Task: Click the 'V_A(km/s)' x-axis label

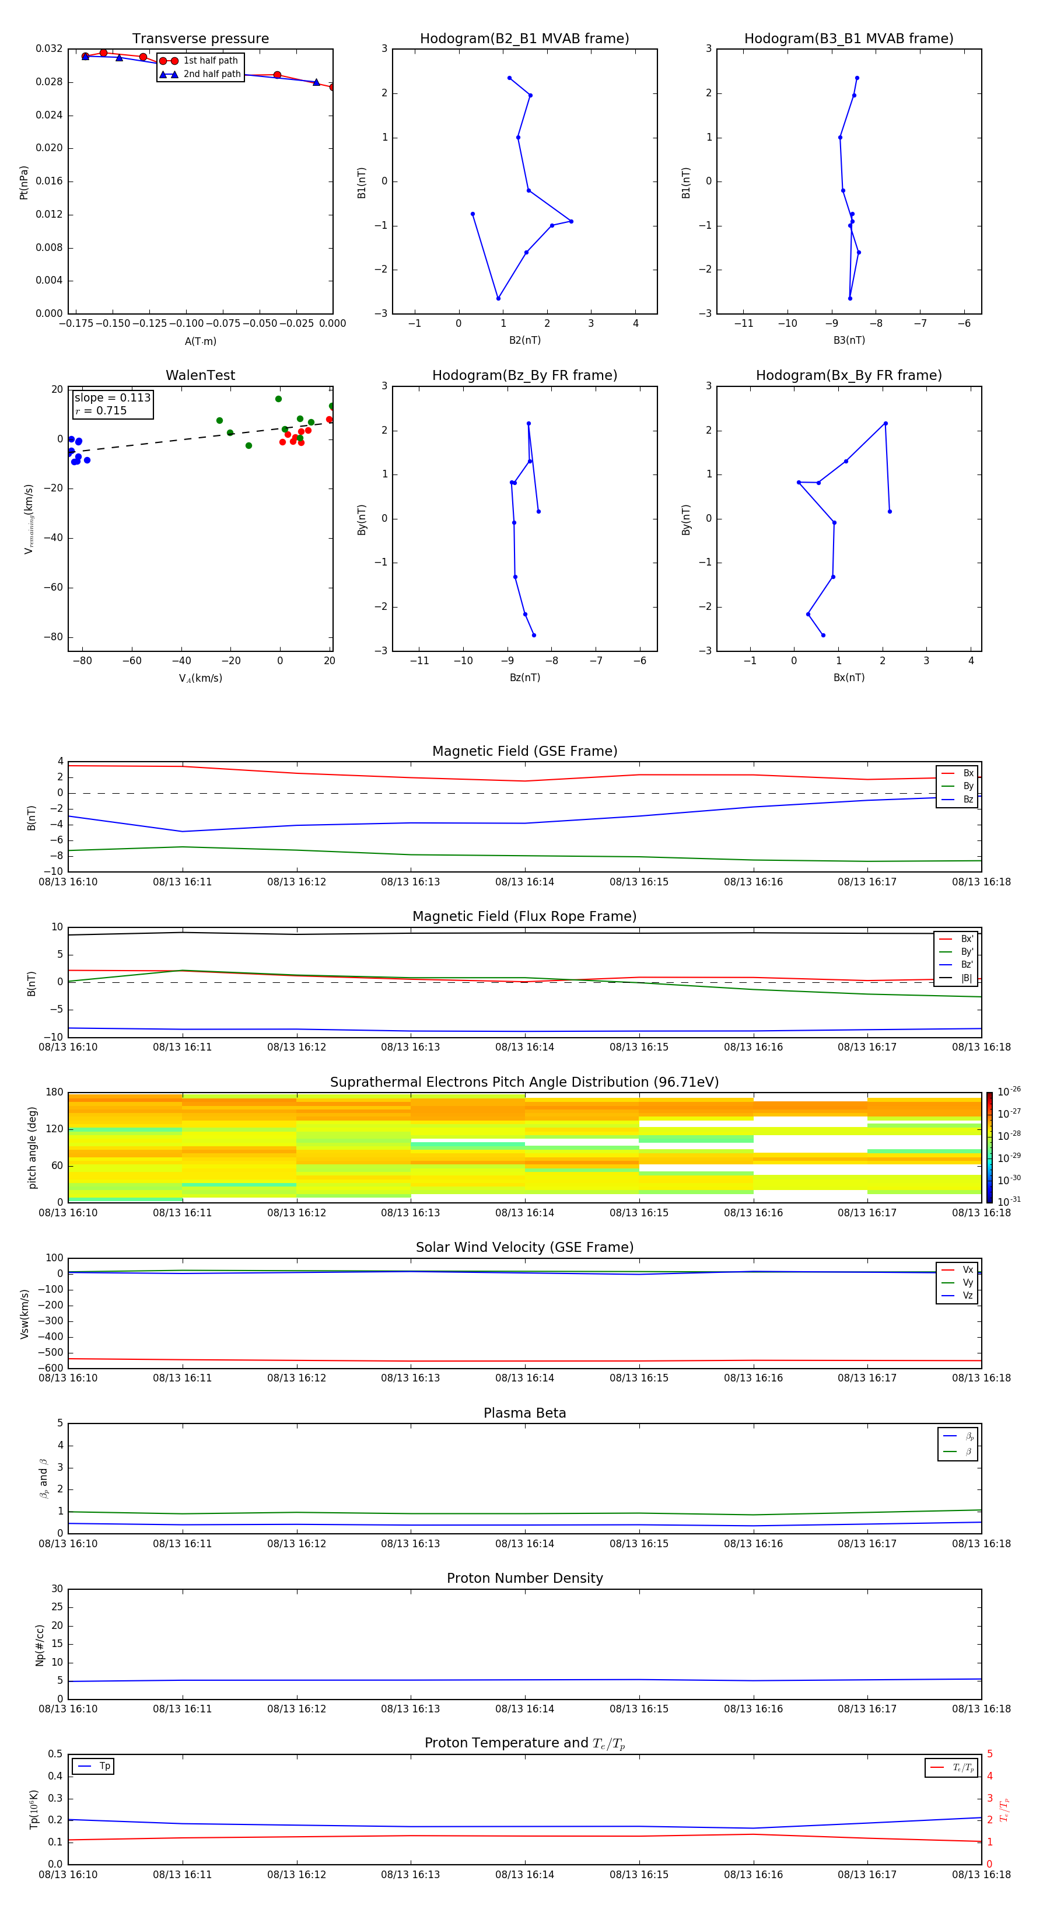Action: (x=200, y=678)
